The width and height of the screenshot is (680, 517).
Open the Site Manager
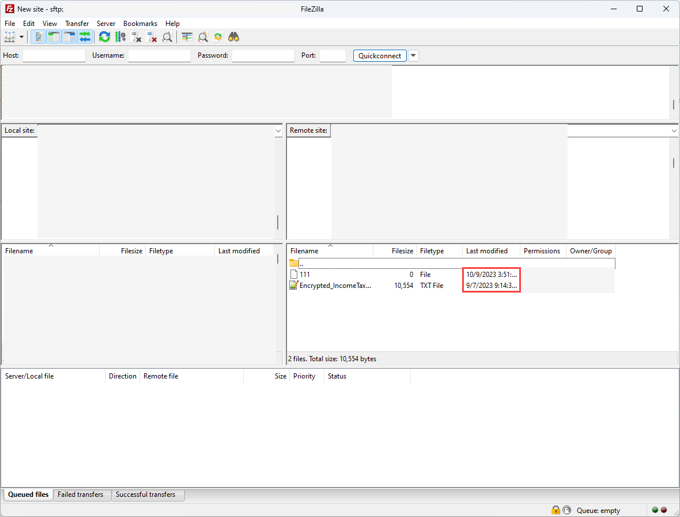10,37
